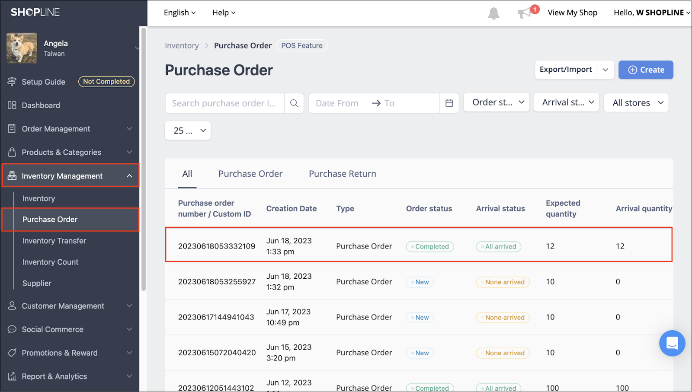Screen dimensions: 692x392
Task: Open the All stores dropdown
Action: click(636, 102)
